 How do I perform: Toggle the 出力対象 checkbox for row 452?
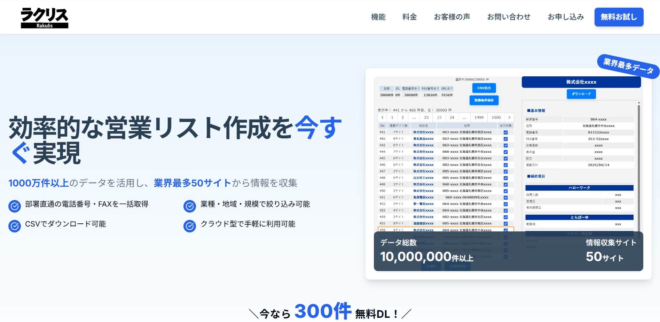click(505, 204)
